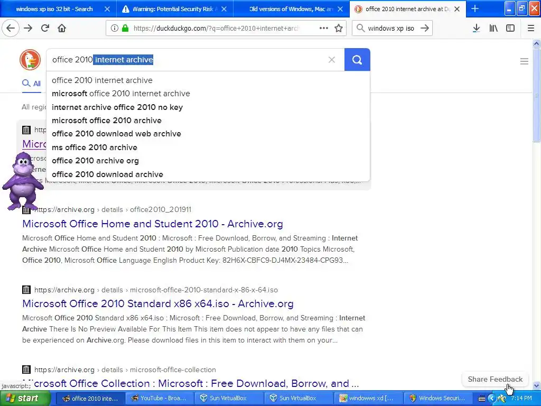The height and width of the screenshot is (406, 541).
Task: Click the page scrollbar up arrow
Action: (536, 43)
